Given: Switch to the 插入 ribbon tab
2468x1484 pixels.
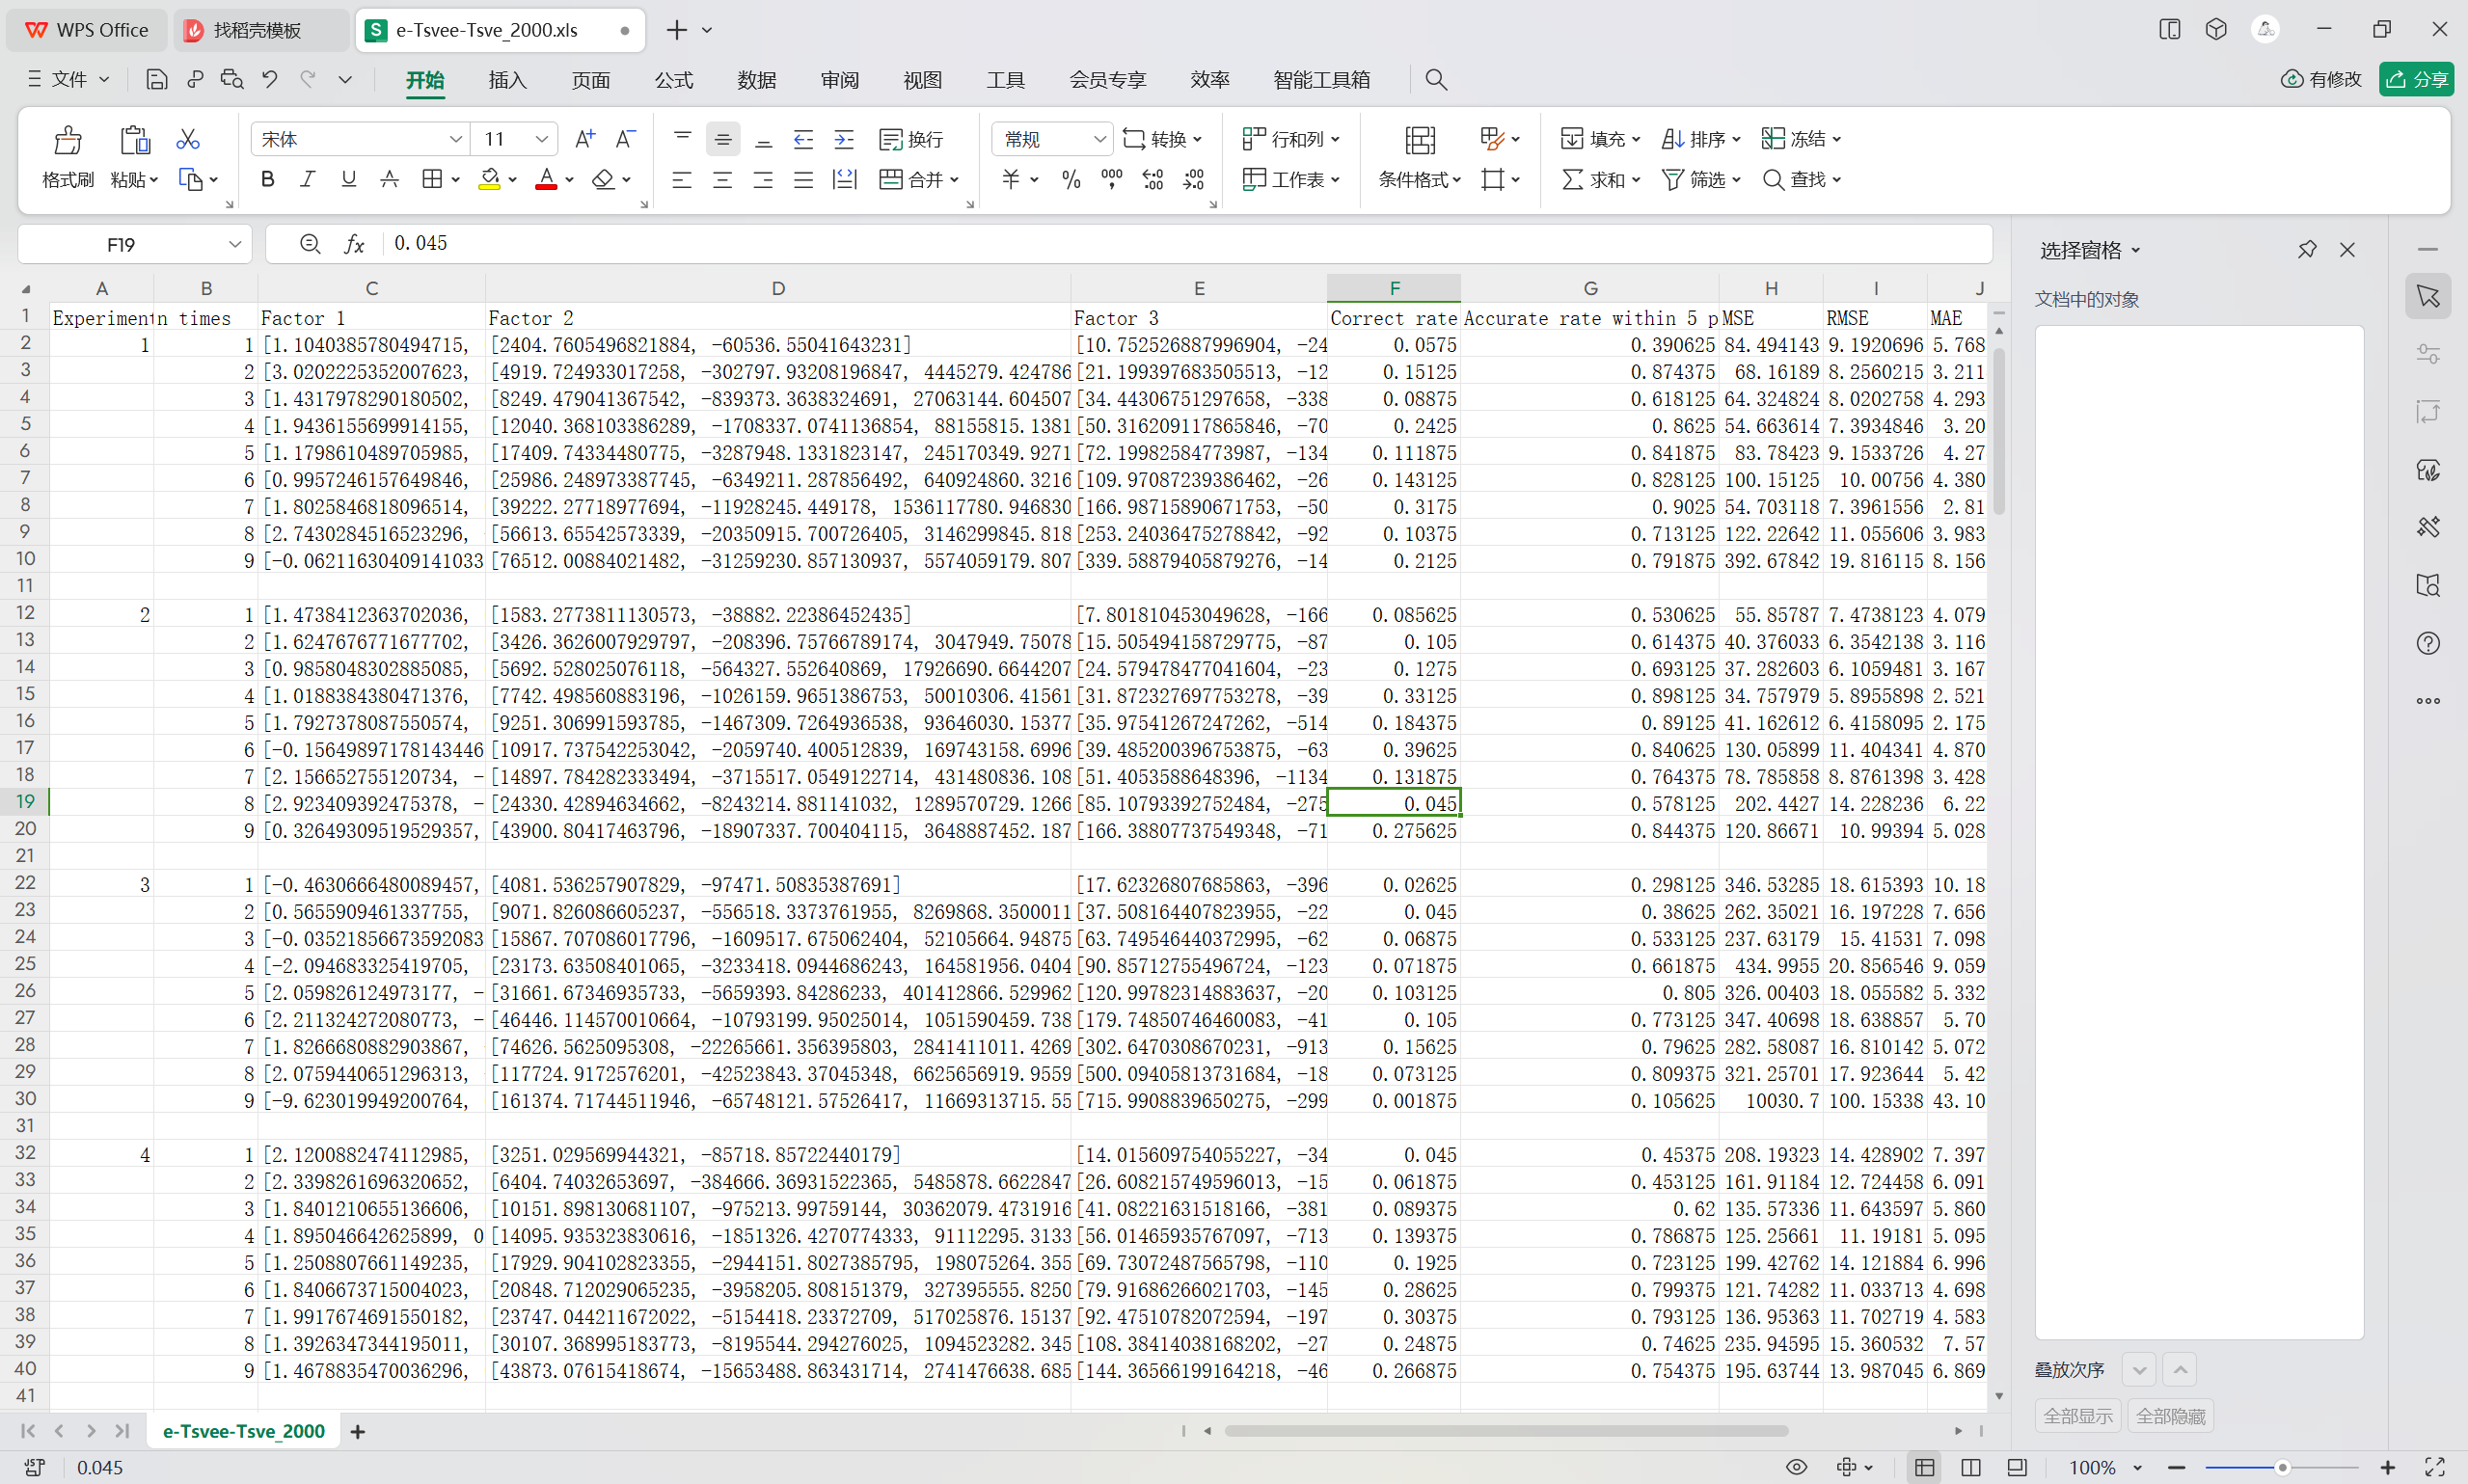Looking at the screenshot, I should click(507, 80).
